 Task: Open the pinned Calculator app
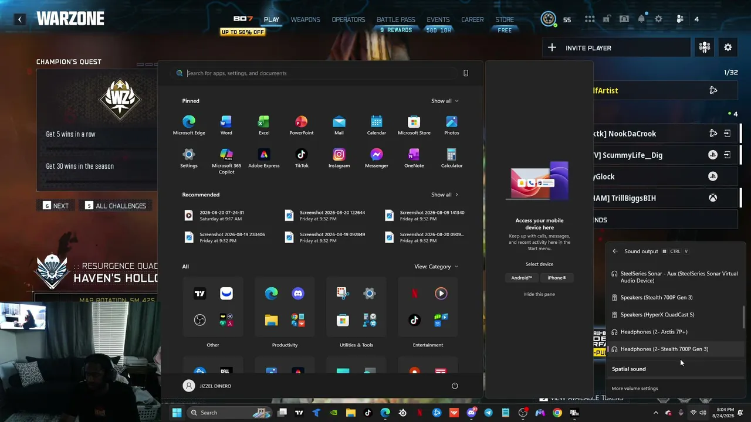pyautogui.click(x=452, y=158)
